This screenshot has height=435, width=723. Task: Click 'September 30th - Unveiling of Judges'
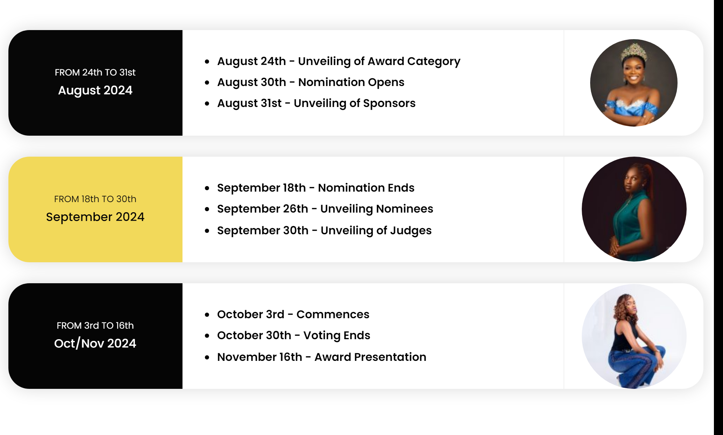[x=324, y=230]
